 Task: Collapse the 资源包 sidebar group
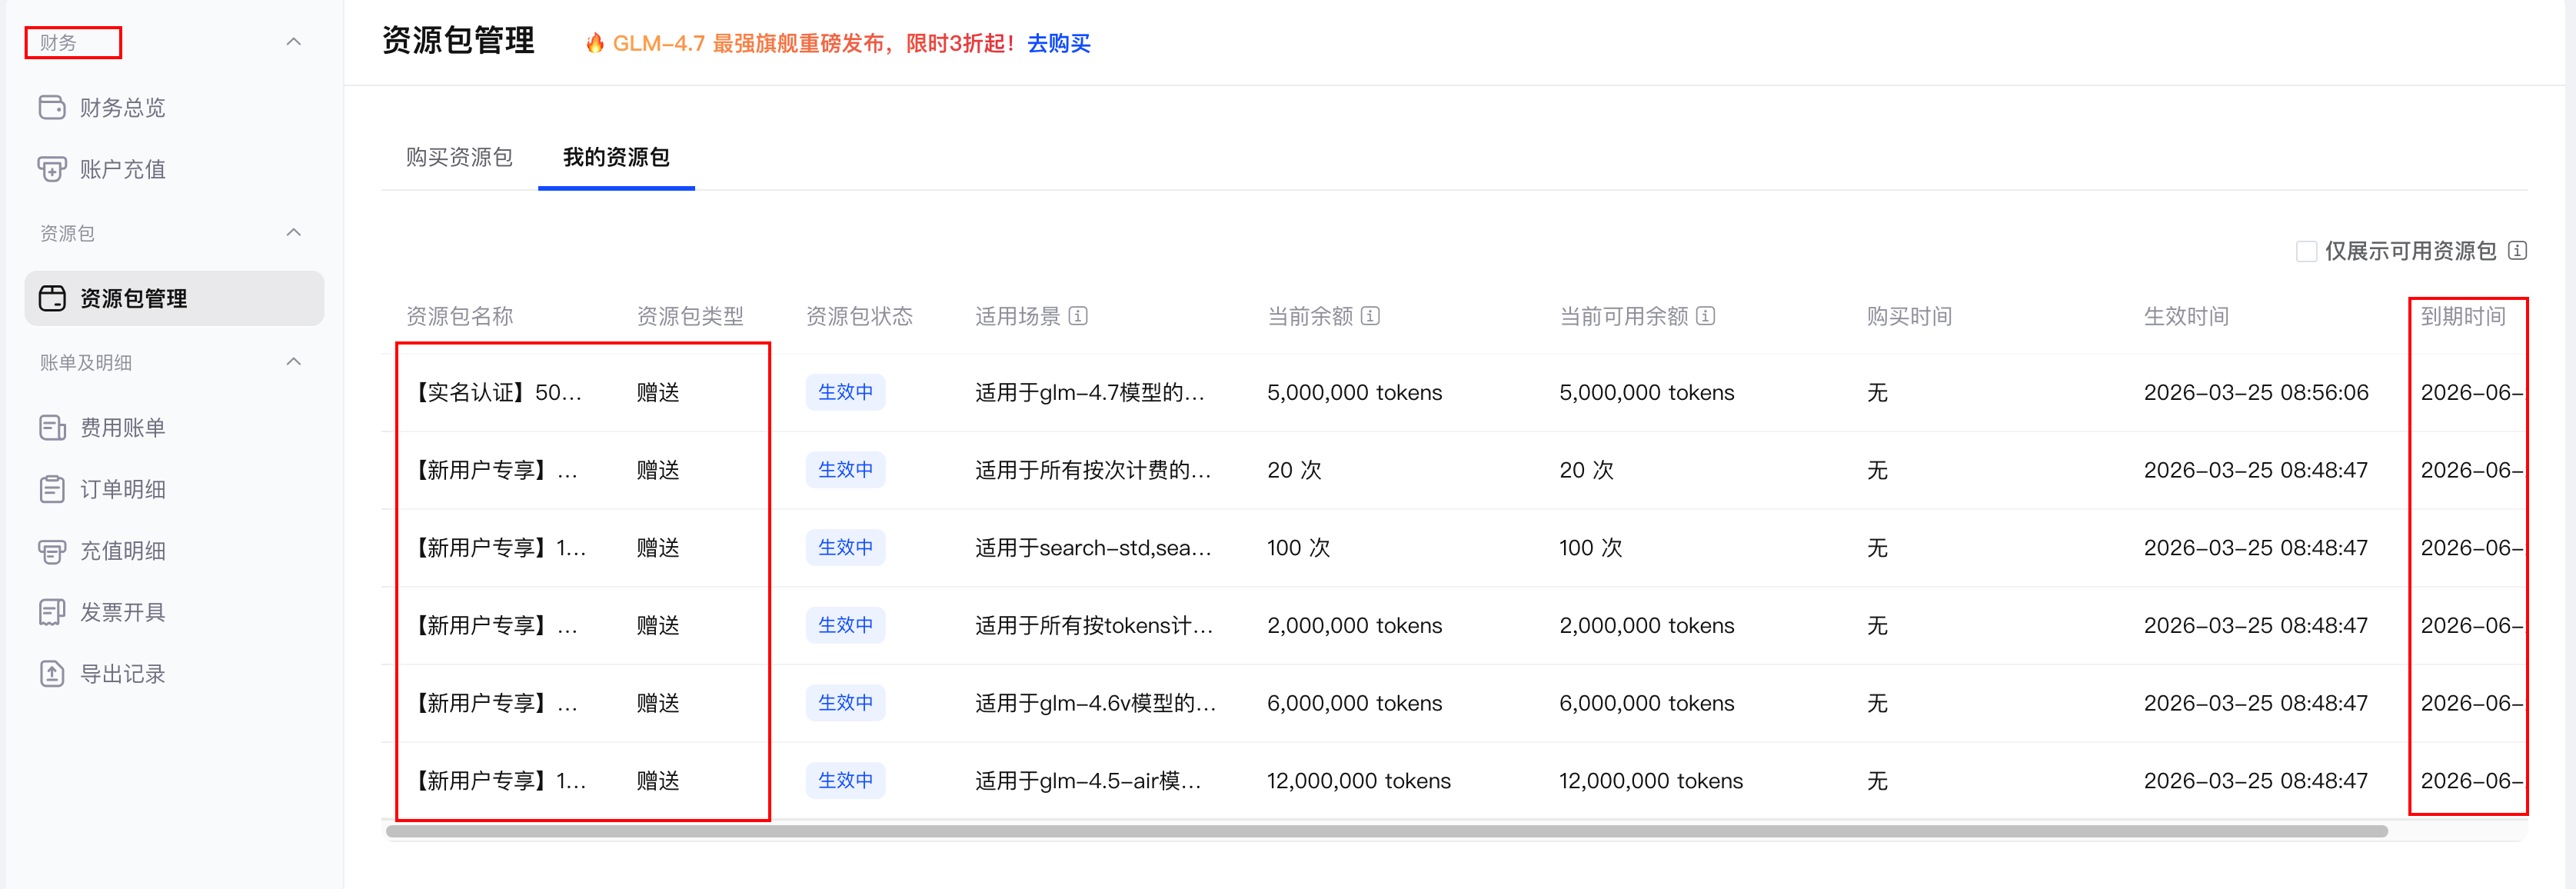coord(293,233)
